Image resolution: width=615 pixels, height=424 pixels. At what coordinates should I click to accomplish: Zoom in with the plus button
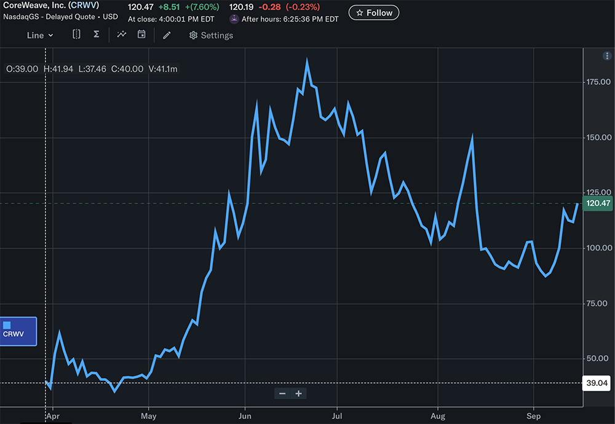[x=298, y=393]
